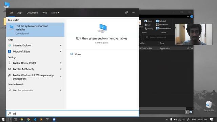Open File Explorer from the taskbar
The image size is (217, 122).
pyautogui.click(x=22, y=119)
